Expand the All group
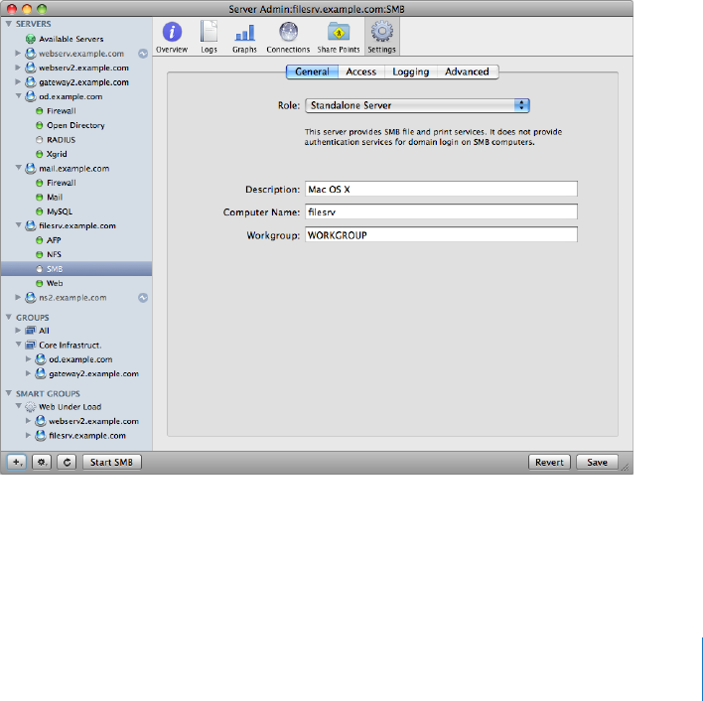 point(18,331)
